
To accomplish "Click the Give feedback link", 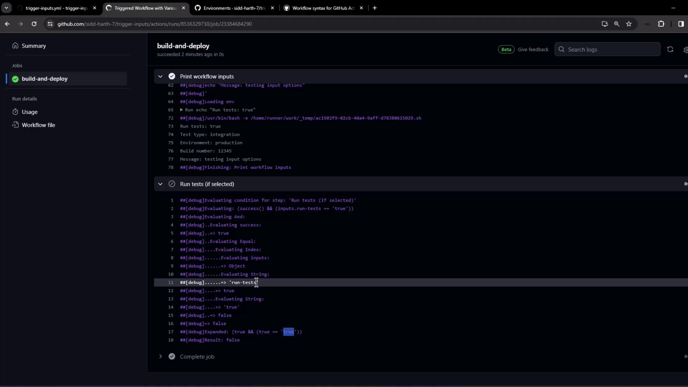I will coord(533,49).
